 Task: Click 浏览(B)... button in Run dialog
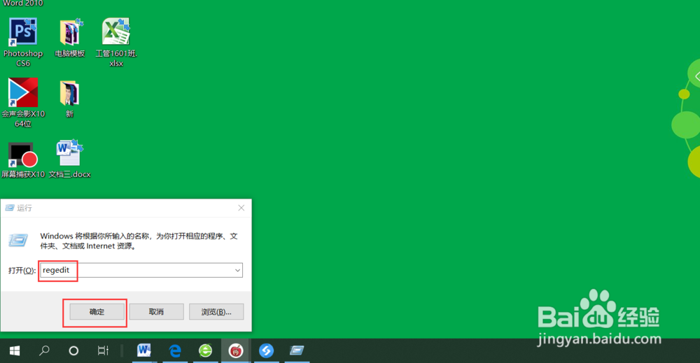216,312
